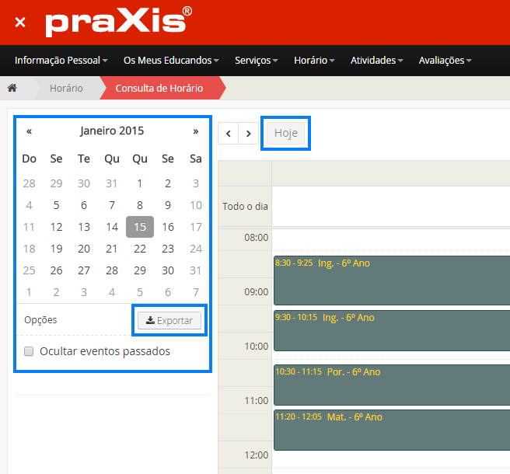Go to previous month in mini calendar
Viewport: 510px width, 474px height.
pyautogui.click(x=29, y=131)
